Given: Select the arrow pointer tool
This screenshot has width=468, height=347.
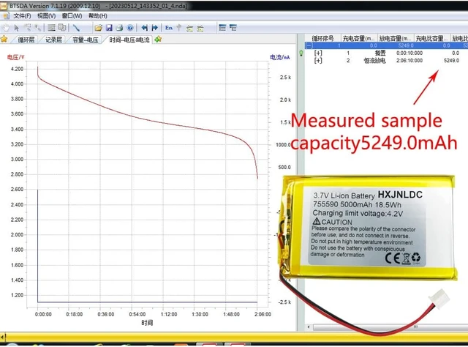Looking at the screenshot, I should (16, 28).
